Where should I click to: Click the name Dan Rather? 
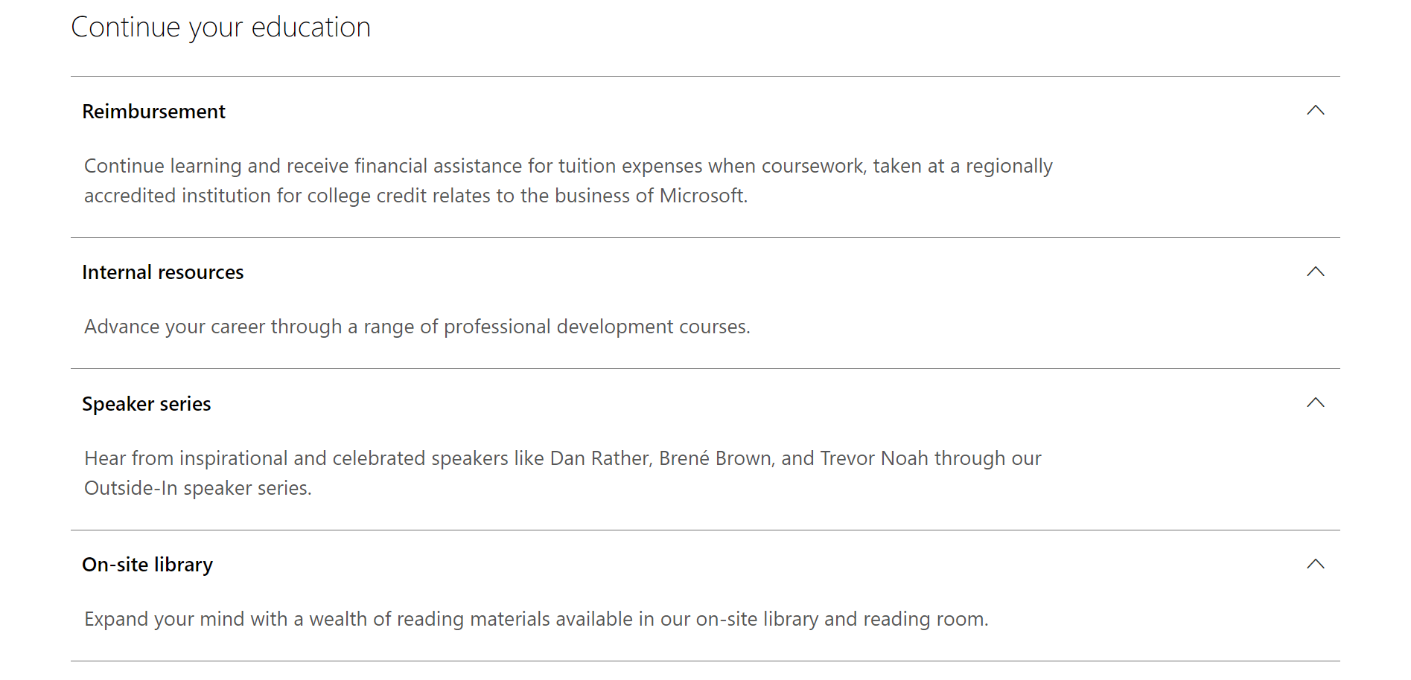(x=599, y=458)
